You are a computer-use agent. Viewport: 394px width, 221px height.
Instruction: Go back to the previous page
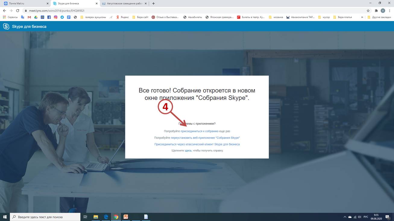coord(4,11)
